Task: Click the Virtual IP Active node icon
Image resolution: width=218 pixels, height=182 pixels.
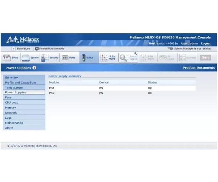Action: pyautogui.click(x=37, y=49)
